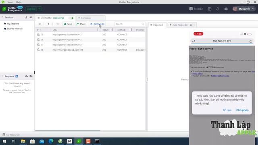Screen dimensions: 258x145
Task: Tap Cho phép in the phone dialog
Action: point(242,110)
